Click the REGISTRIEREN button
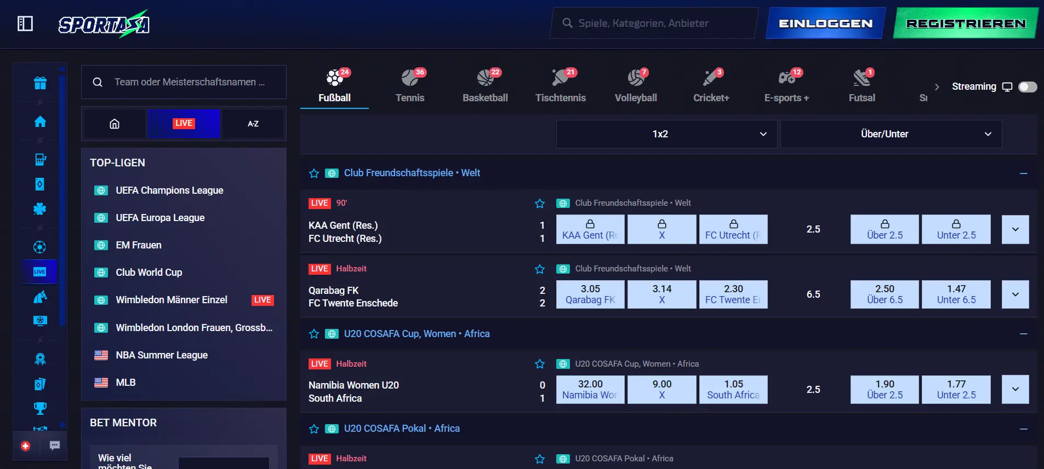The width and height of the screenshot is (1044, 469). click(966, 23)
